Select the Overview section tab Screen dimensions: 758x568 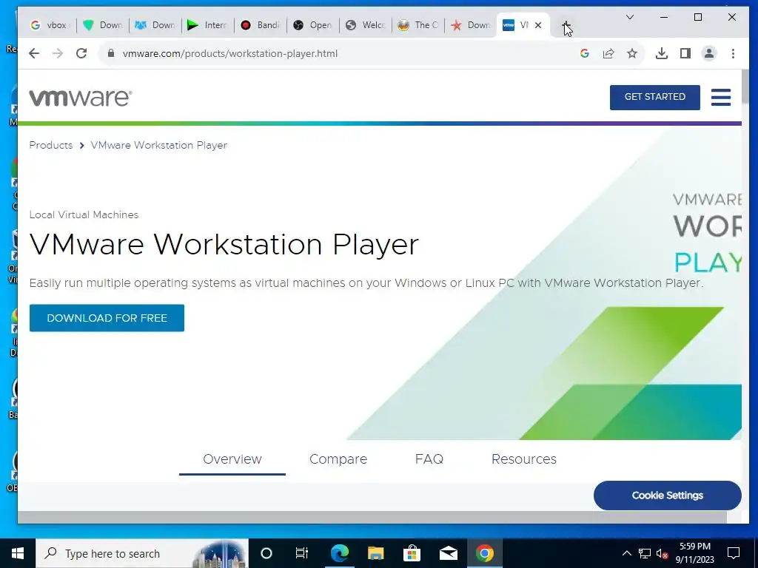click(x=232, y=459)
